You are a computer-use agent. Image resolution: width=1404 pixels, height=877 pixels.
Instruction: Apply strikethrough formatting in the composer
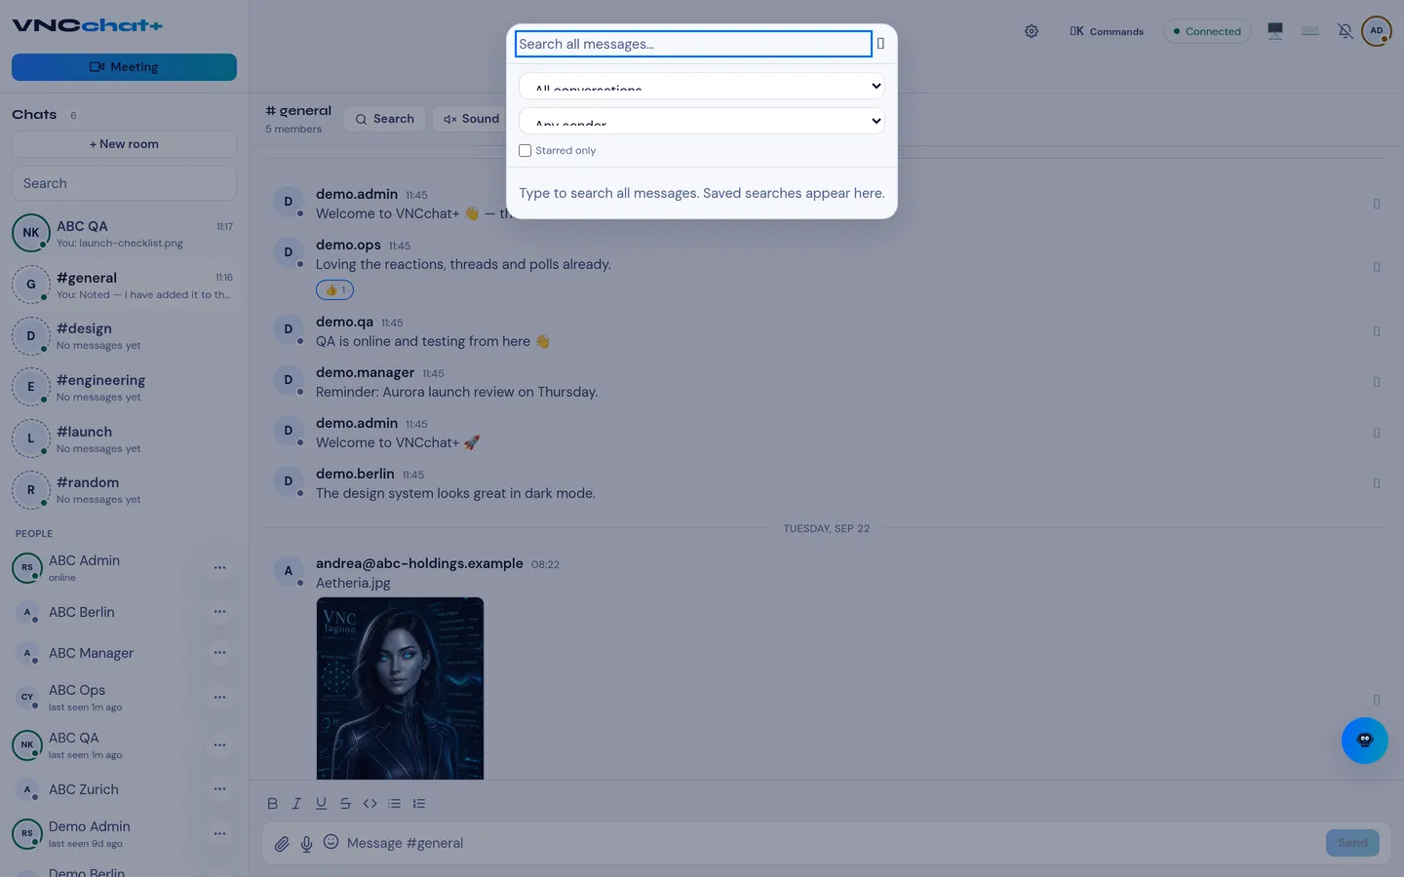coord(345,804)
